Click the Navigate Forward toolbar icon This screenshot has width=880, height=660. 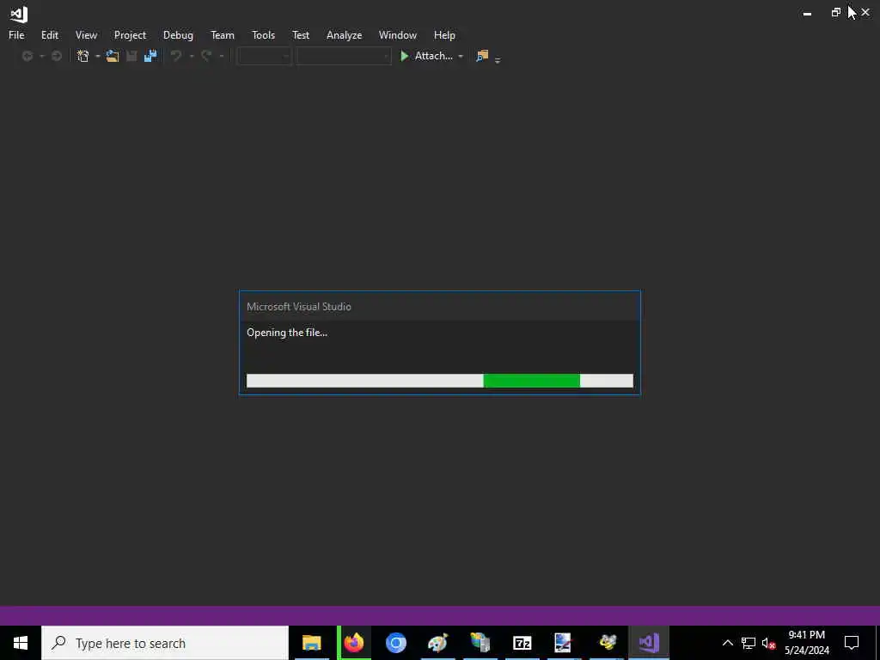tap(56, 56)
